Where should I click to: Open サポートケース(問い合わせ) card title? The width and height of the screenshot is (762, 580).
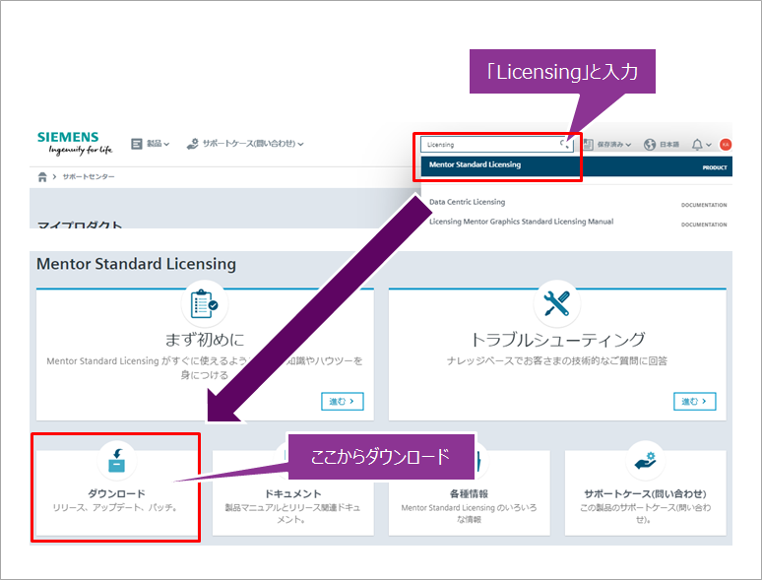[x=645, y=493]
